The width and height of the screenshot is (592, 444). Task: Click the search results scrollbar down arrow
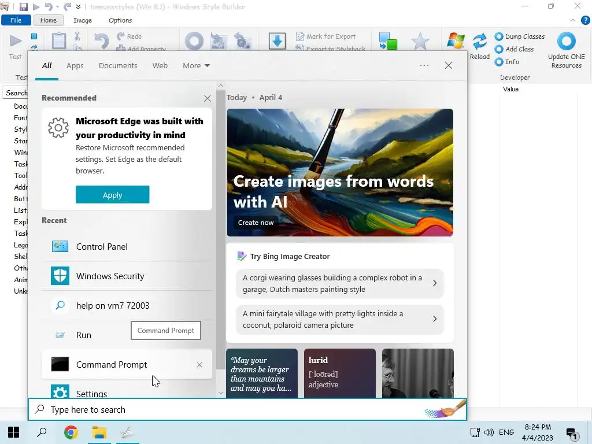tap(221, 393)
